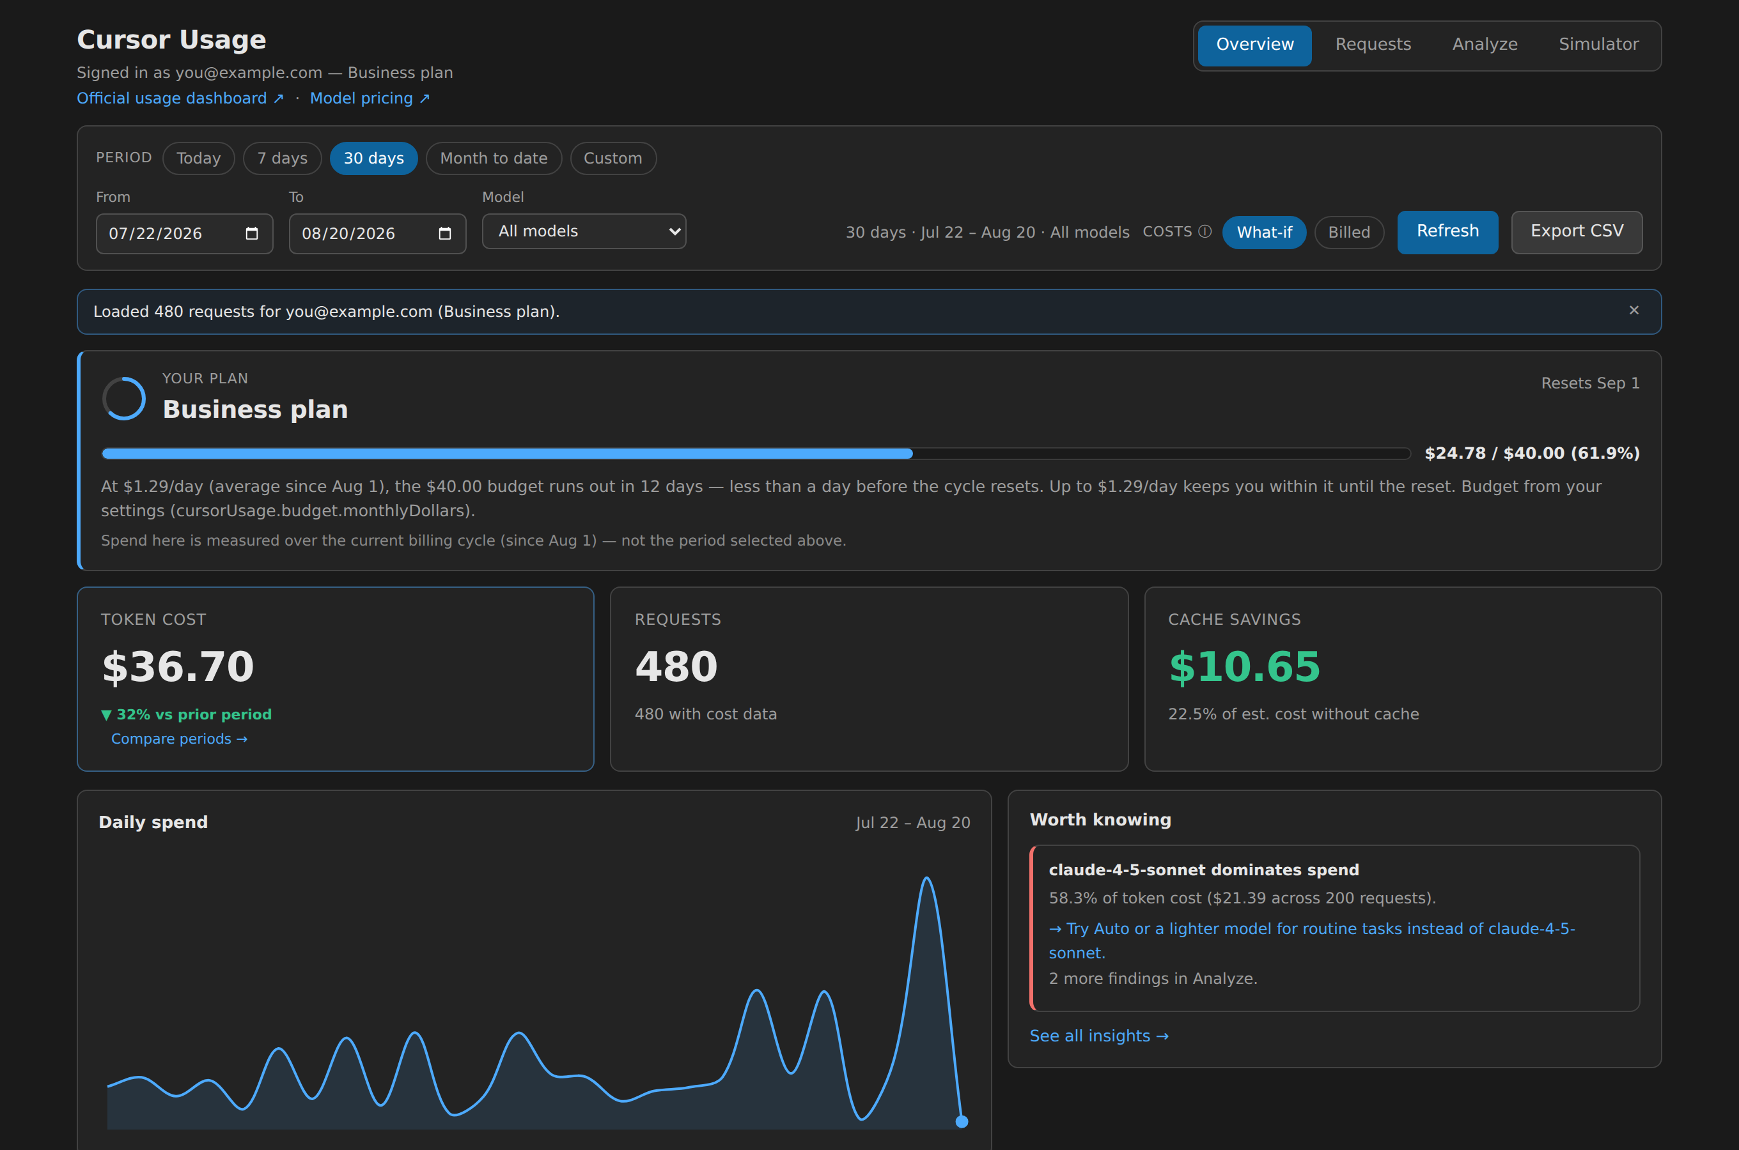This screenshot has width=1739, height=1150.
Task: Refresh the usage data
Action: [1447, 232]
